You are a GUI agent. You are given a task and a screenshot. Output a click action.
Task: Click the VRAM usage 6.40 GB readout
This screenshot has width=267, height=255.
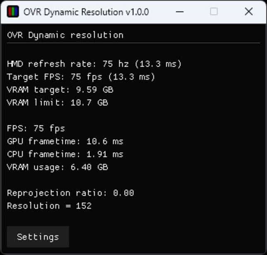click(x=58, y=167)
